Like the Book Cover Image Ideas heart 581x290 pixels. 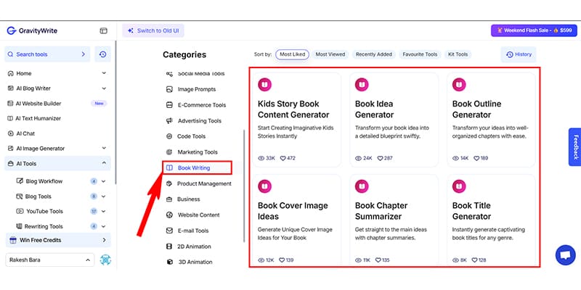click(x=282, y=260)
